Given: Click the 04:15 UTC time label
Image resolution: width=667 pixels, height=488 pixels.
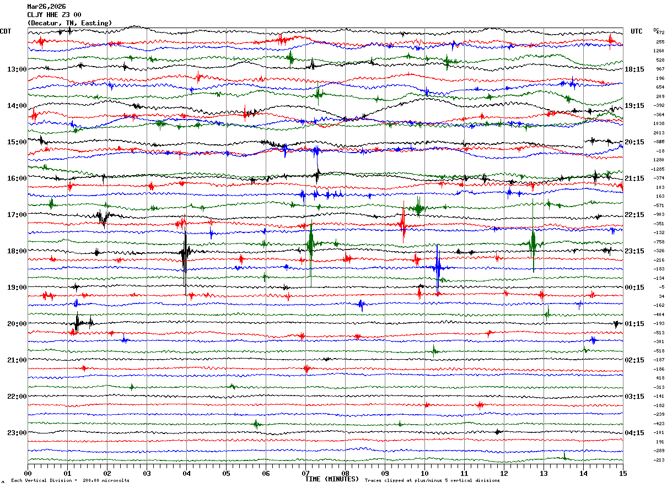Looking at the screenshot, I should (x=634, y=433).
